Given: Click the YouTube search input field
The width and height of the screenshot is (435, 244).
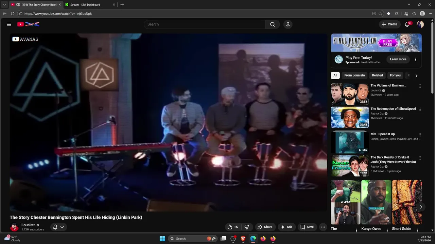Looking at the screenshot, I should pos(205,24).
